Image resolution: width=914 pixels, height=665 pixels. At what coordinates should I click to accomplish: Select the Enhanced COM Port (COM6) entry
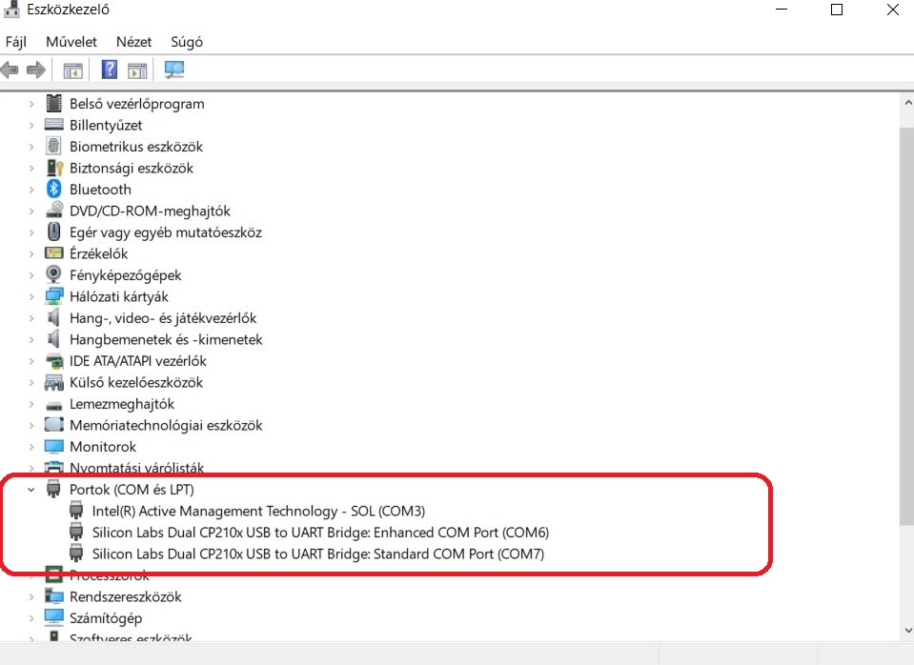coord(320,533)
